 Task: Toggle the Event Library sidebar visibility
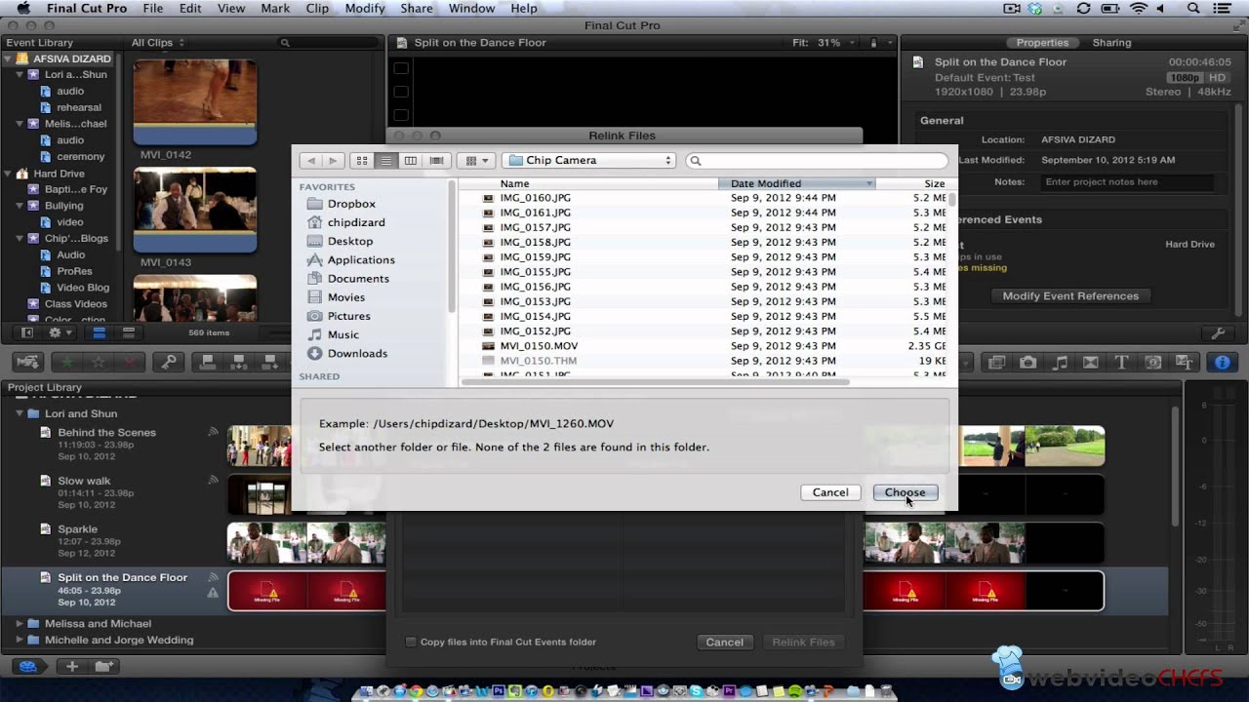coord(27,332)
